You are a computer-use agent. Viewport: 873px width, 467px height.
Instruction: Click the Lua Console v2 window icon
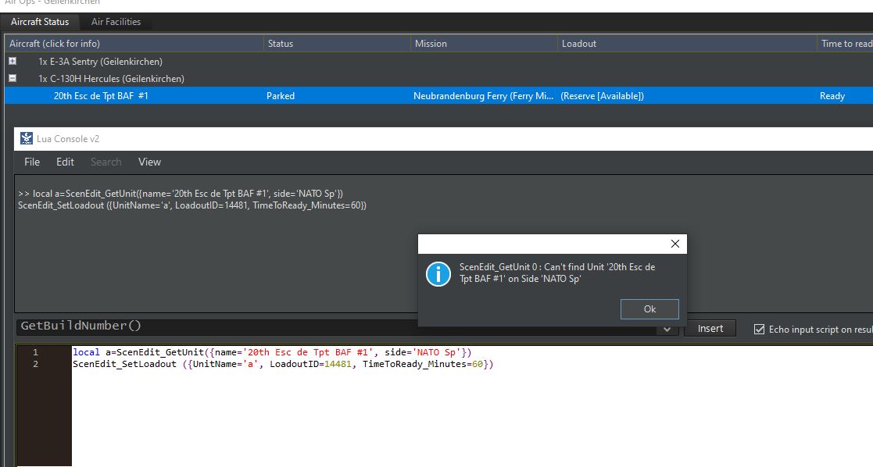(x=26, y=138)
